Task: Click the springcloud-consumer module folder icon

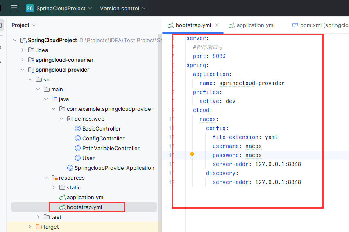Action: (x=31, y=60)
